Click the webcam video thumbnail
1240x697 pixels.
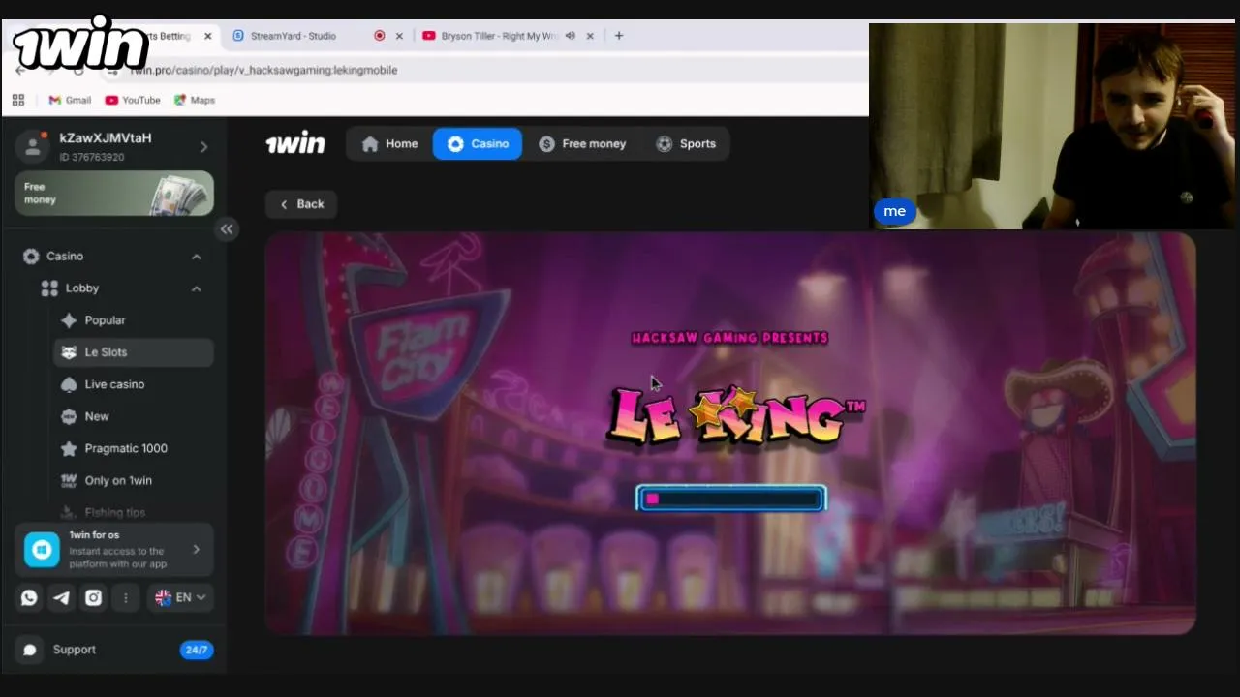1054,126
